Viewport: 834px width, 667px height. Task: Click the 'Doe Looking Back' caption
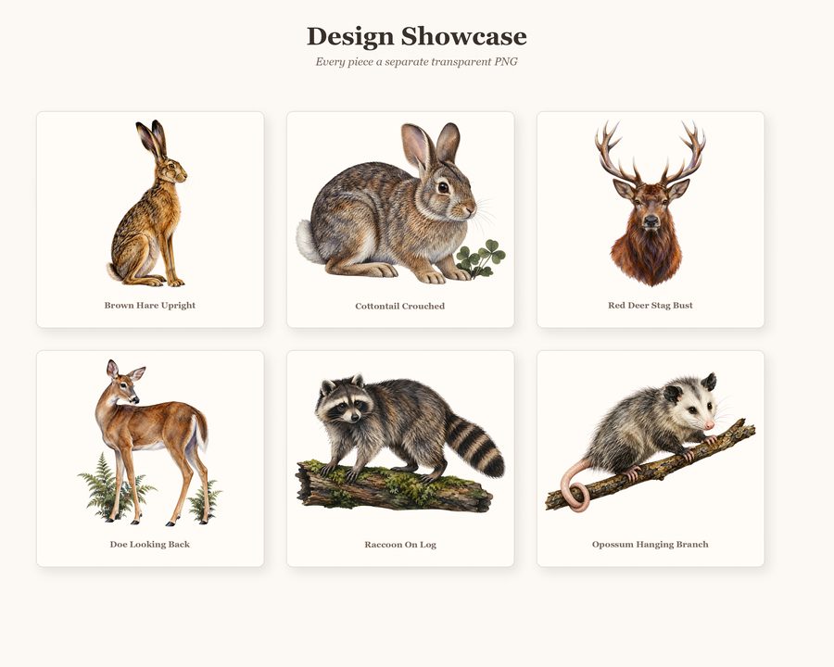(150, 544)
